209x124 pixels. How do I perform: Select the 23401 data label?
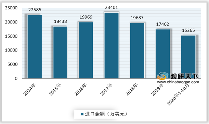pyautogui.click(x=112, y=7)
